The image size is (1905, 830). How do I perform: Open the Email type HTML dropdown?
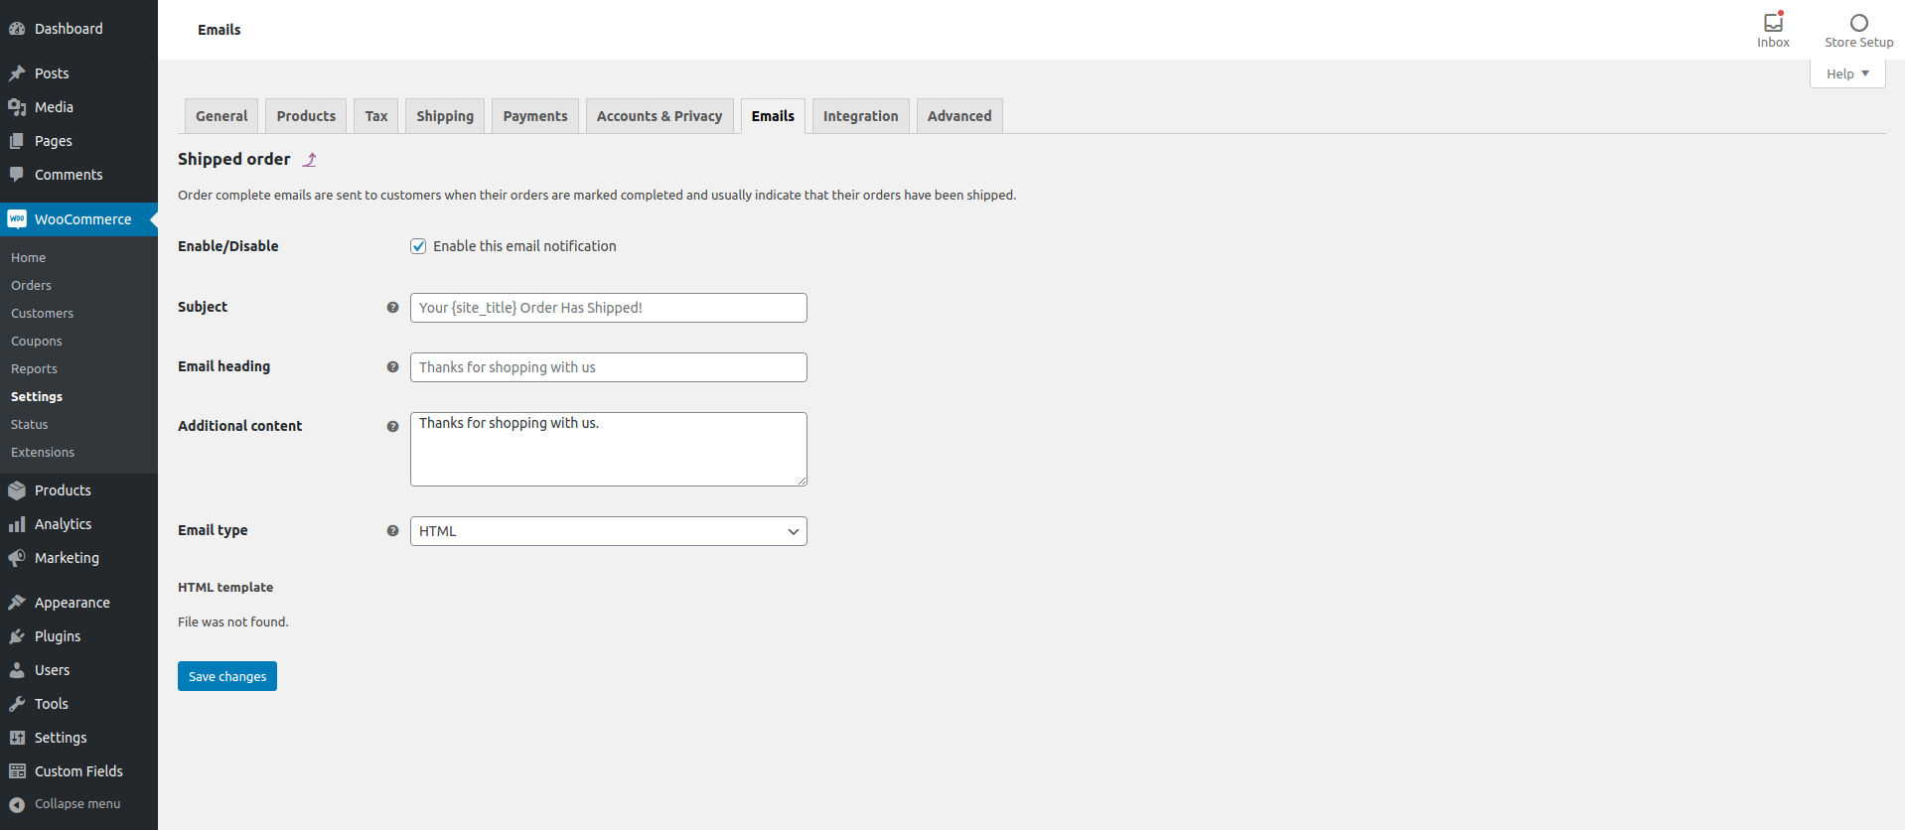coord(609,531)
